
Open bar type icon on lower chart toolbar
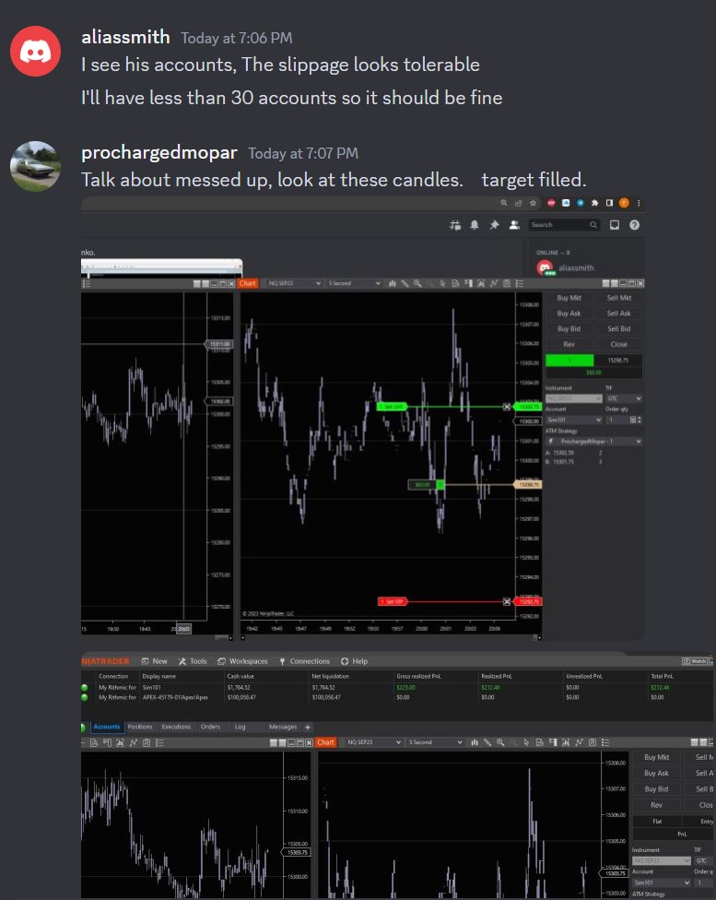coord(475,742)
